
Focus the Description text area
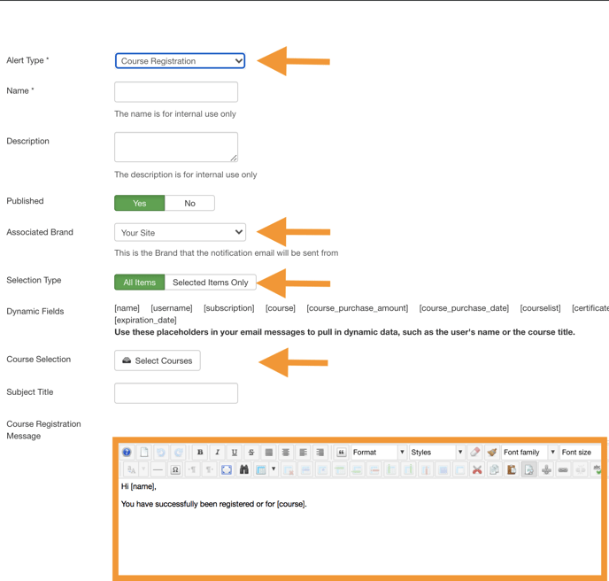(x=176, y=147)
